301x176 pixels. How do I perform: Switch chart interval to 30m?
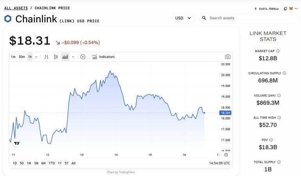click(x=22, y=57)
